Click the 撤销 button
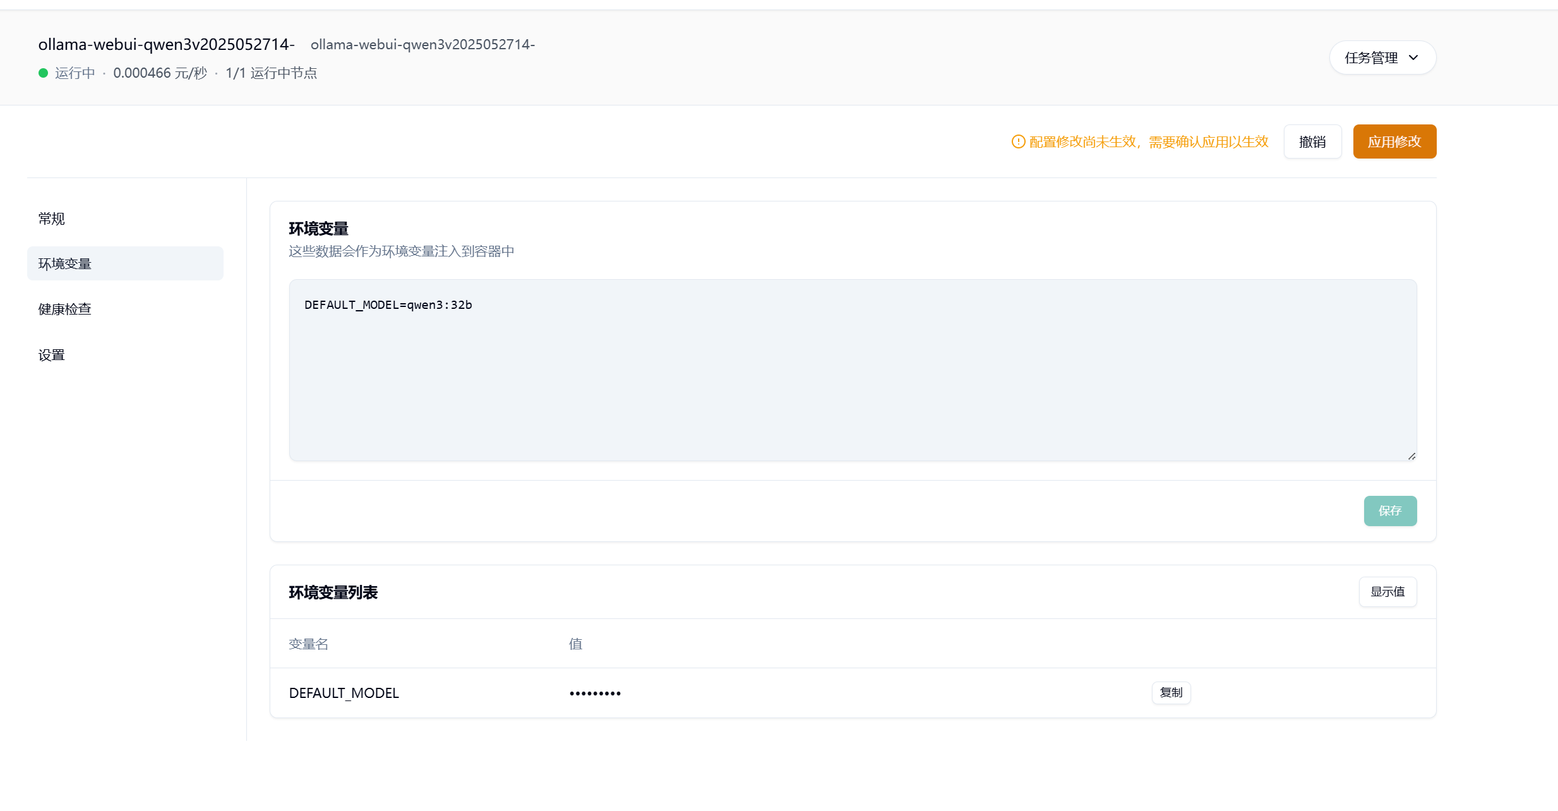This screenshot has width=1558, height=811. (1312, 141)
